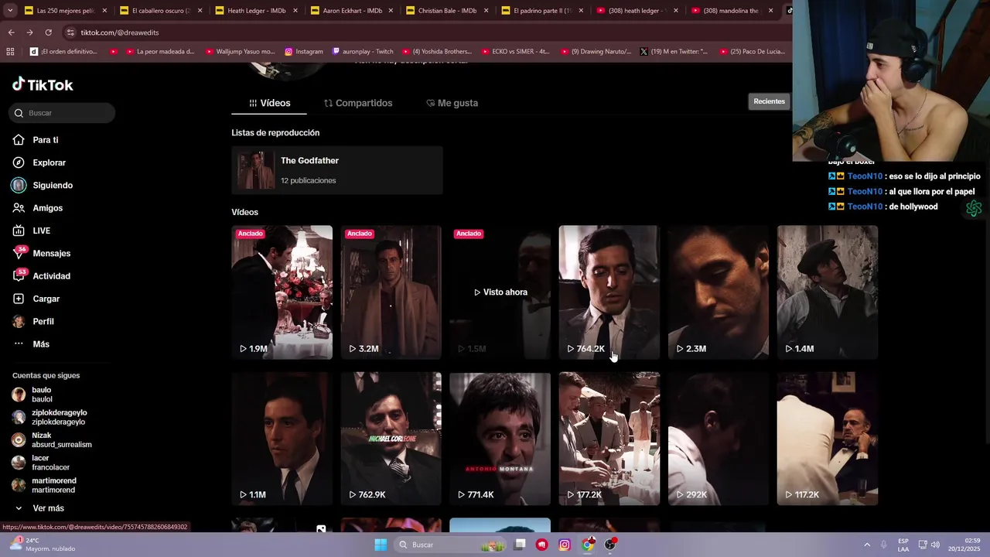990x557 pixels.
Task: Open pinned video with 1.9M views
Action: pyautogui.click(x=282, y=292)
